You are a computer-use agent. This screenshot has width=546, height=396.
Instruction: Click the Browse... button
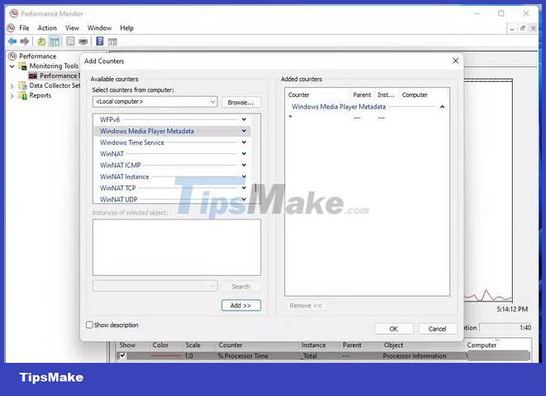pos(241,102)
